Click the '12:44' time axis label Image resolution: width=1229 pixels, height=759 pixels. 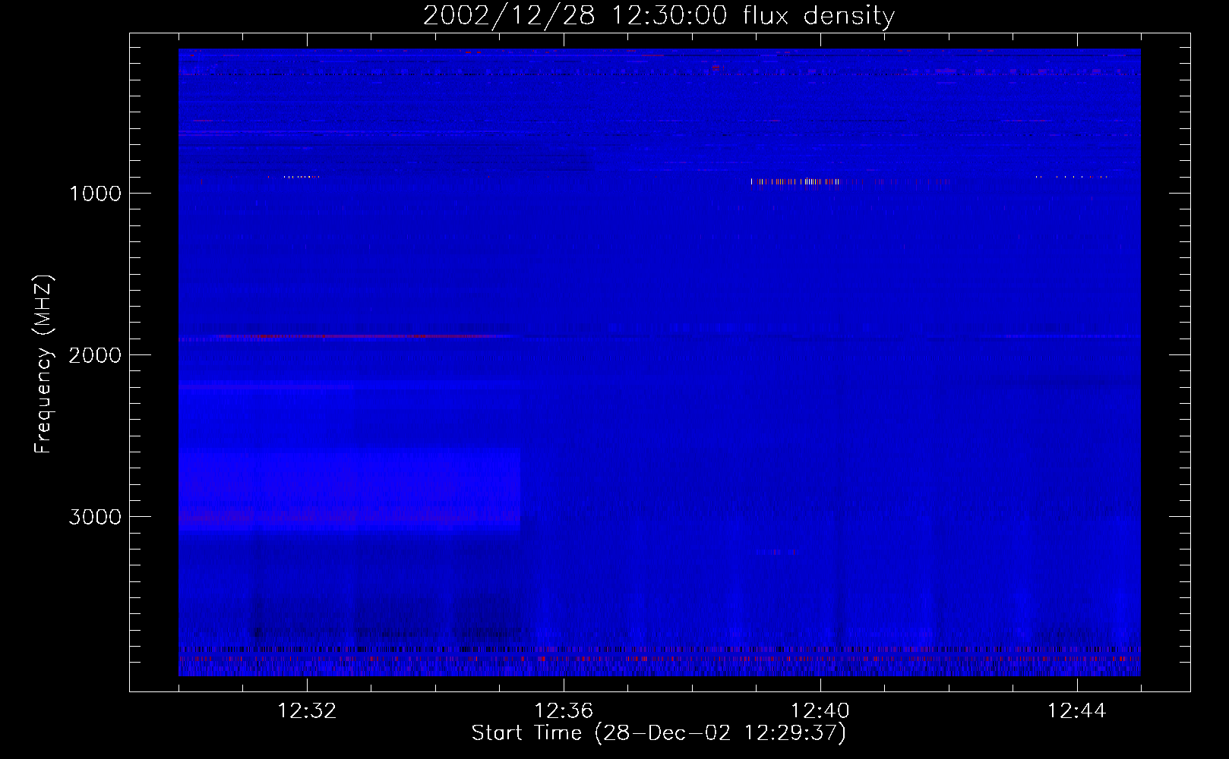[1077, 711]
